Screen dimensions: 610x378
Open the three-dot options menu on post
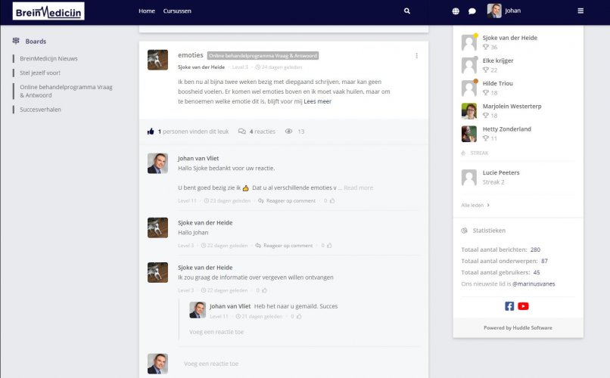pyautogui.click(x=416, y=56)
